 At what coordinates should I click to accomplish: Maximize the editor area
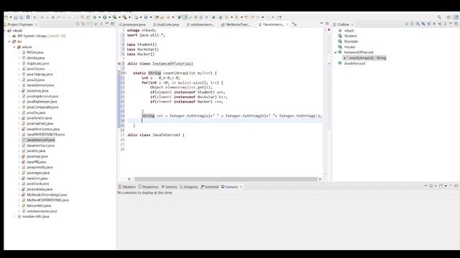pos(327,24)
